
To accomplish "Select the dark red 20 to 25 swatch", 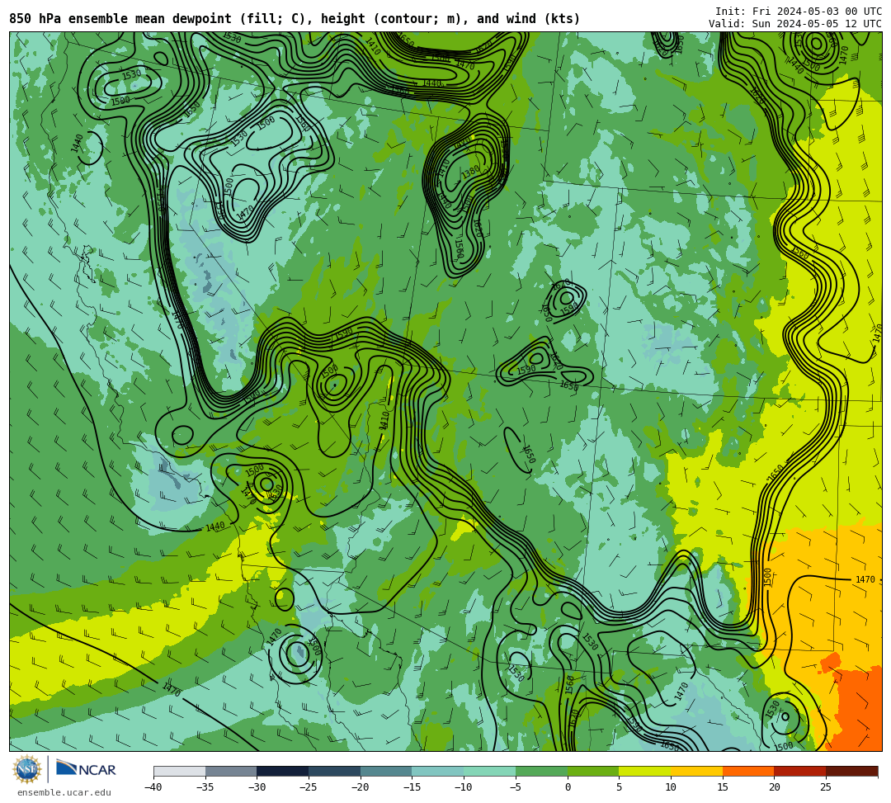I will point(800,771).
